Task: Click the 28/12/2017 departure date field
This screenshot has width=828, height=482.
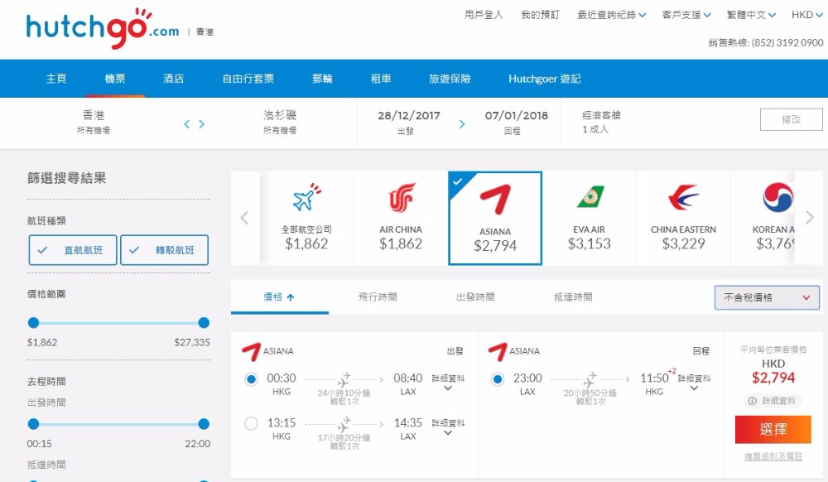Action: (409, 123)
